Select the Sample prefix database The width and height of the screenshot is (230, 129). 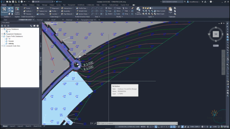click(x=11, y=41)
